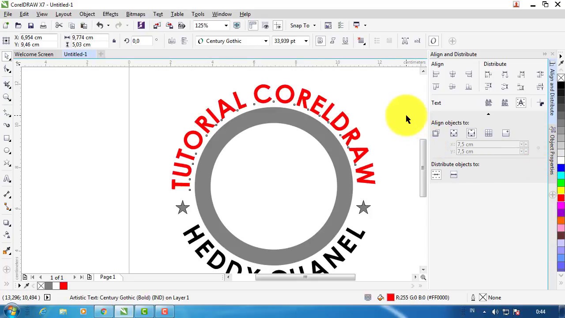The height and width of the screenshot is (318, 565).
Task: Toggle the lock ratio padlock
Action: click(x=114, y=41)
